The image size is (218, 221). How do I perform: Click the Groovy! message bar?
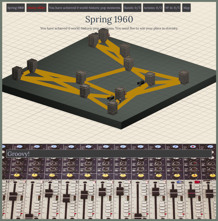tap(109, 154)
